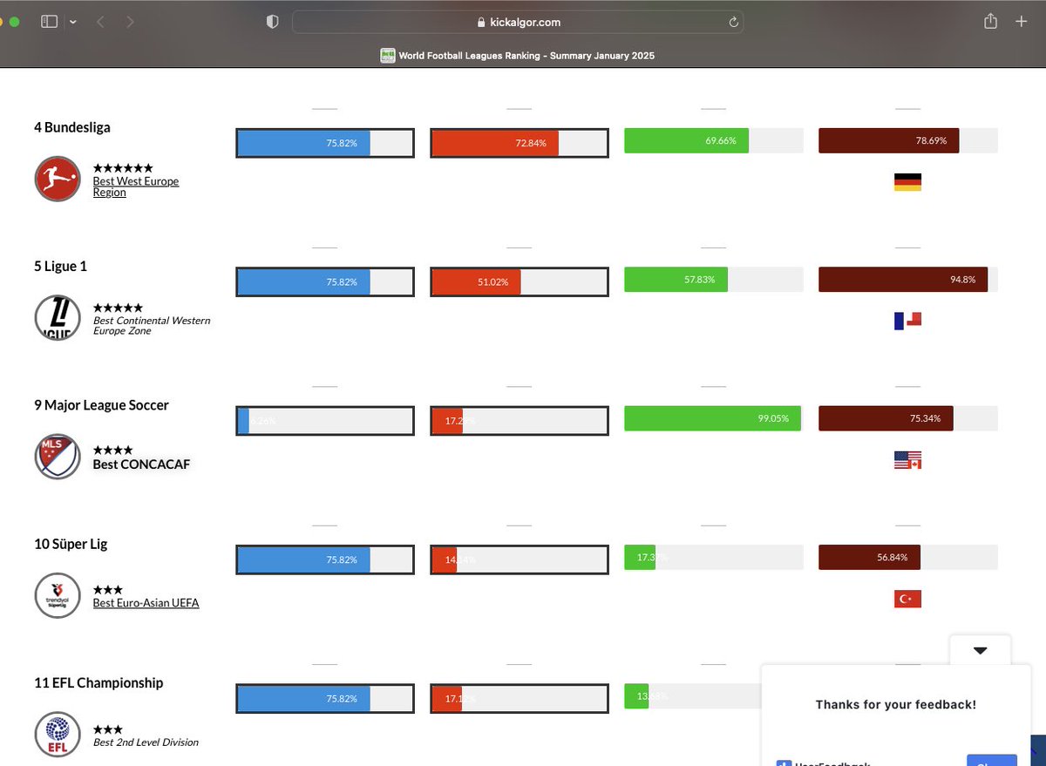This screenshot has width=1046, height=766.
Task: Click the USA and Canada flags
Action: 907,460
